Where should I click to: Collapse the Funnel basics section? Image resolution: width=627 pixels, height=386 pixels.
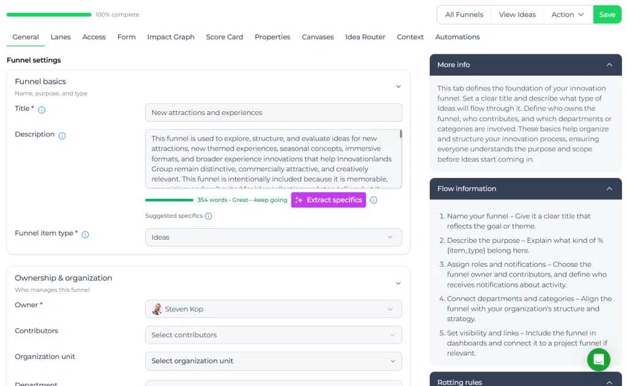click(398, 86)
